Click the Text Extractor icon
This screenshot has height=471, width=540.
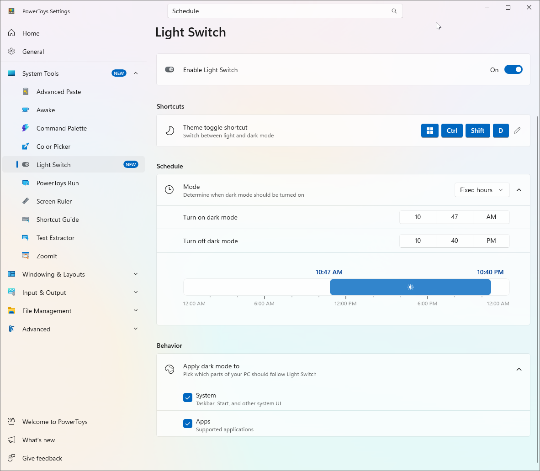pyautogui.click(x=26, y=238)
